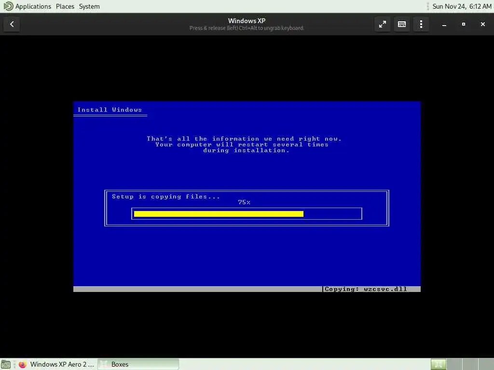The height and width of the screenshot is (370, 494).
Task: Click the 75% progress label
Action: [x=244, y=202]
